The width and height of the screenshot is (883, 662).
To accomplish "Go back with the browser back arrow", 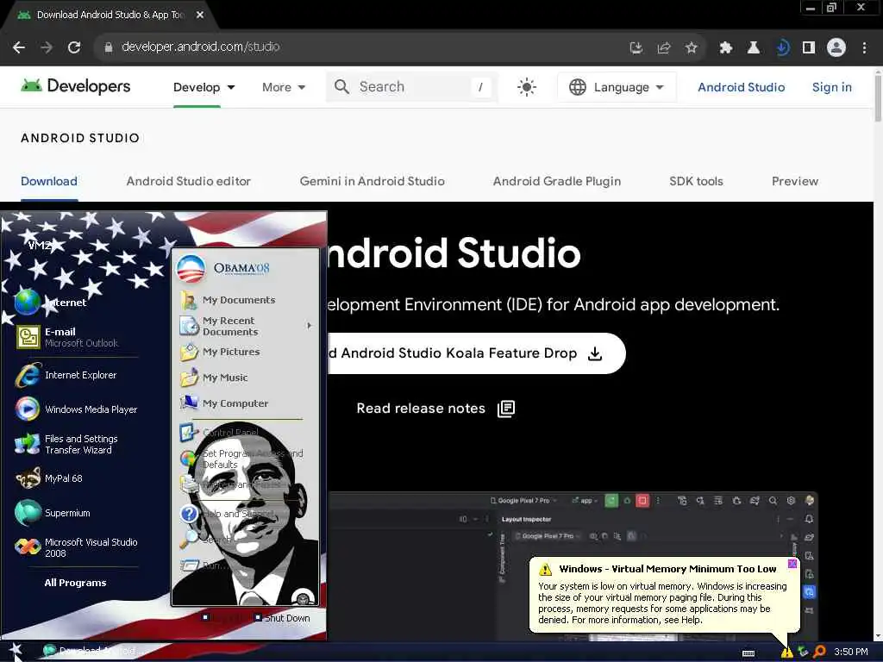I will click(x=19, y=47).
